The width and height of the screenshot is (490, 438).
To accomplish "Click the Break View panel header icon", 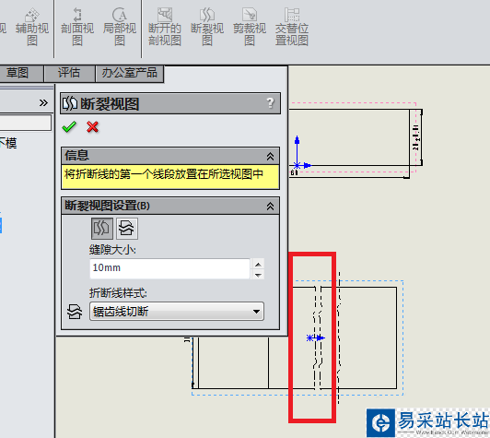I will click(x=70, y=103).
